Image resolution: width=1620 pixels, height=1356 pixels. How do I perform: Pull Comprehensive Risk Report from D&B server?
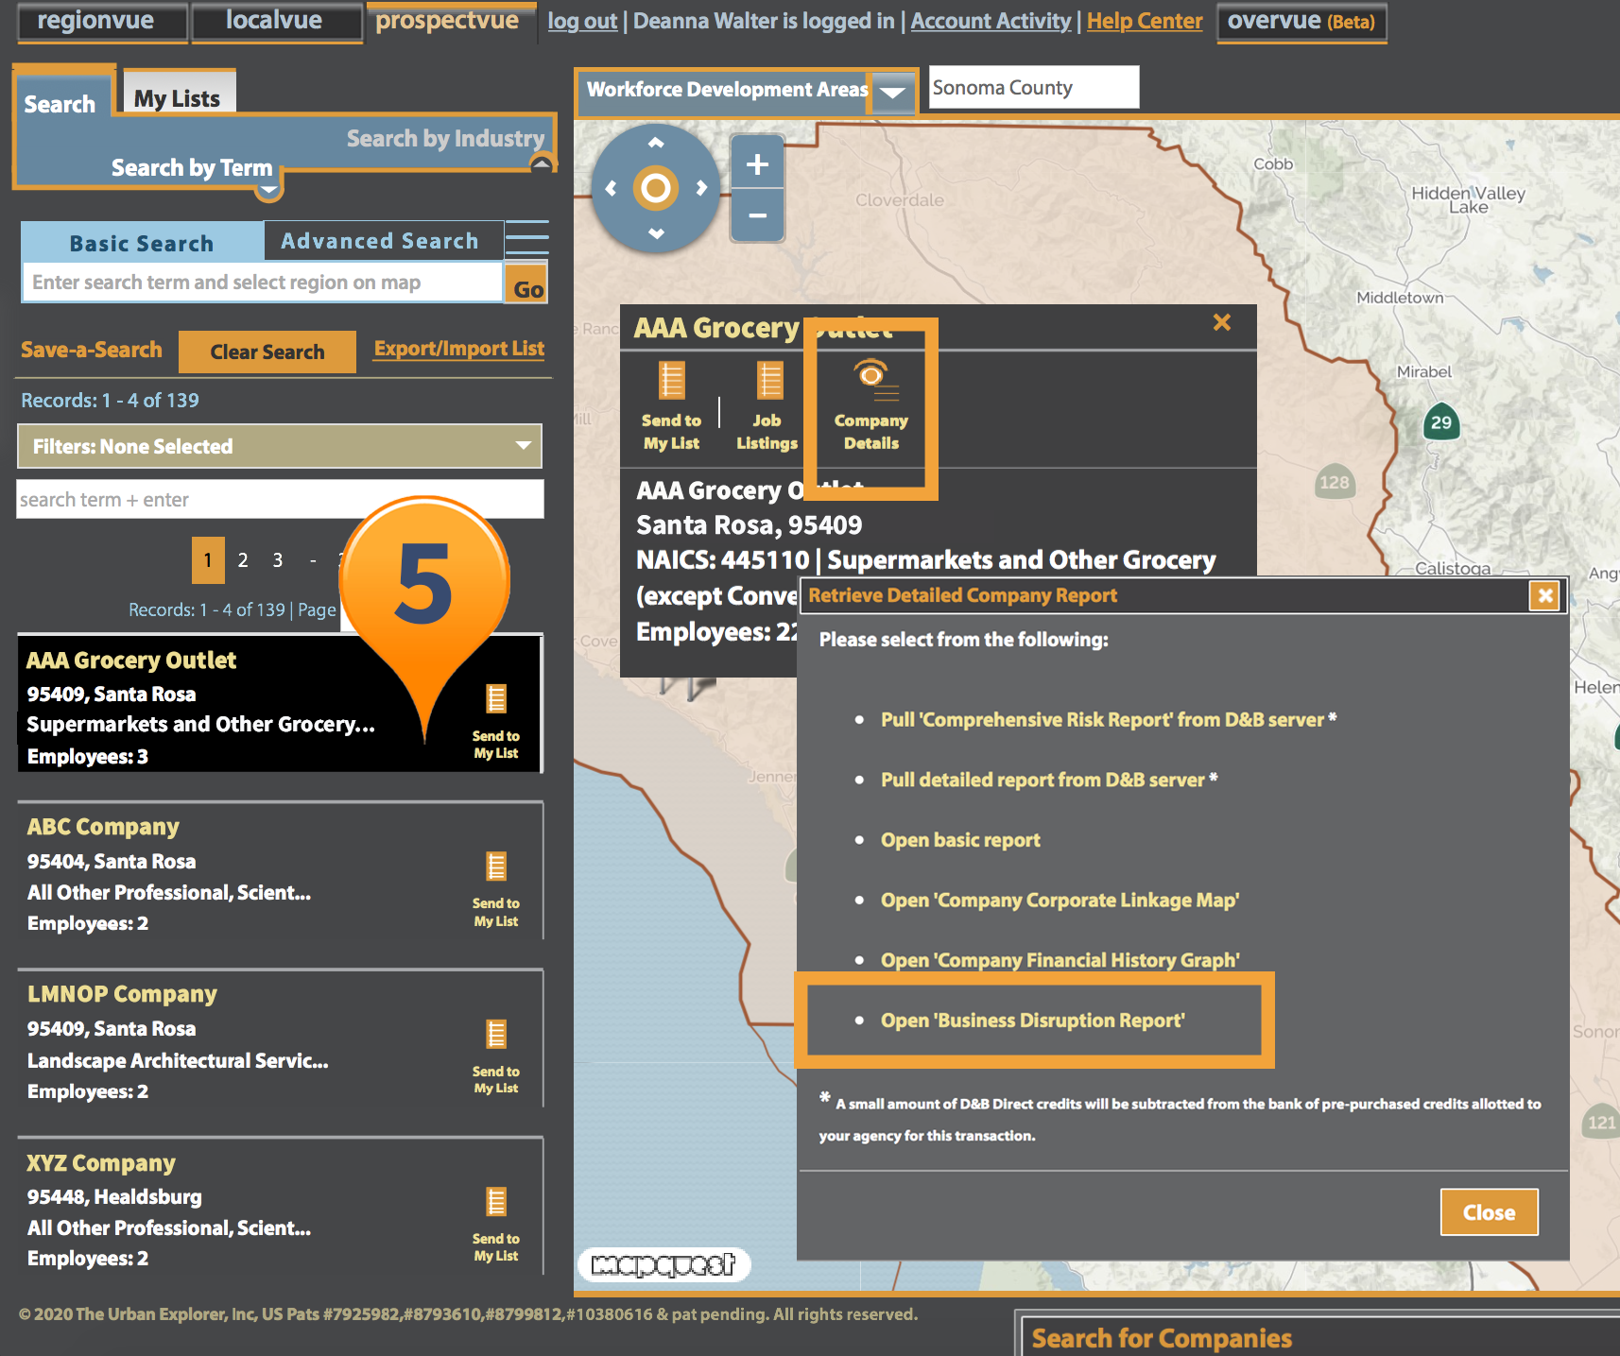point(1102,720)
